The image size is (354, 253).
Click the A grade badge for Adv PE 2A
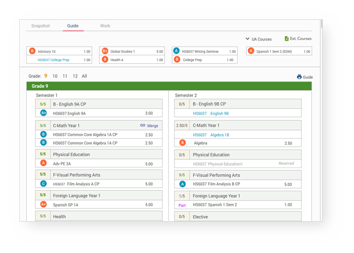click(x=43, y=163)
